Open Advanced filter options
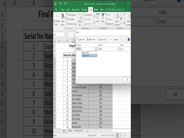 pos(109,24)
